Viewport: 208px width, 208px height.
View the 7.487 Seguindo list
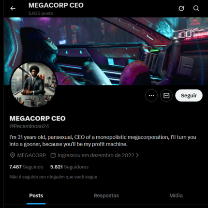click(26, 167)
